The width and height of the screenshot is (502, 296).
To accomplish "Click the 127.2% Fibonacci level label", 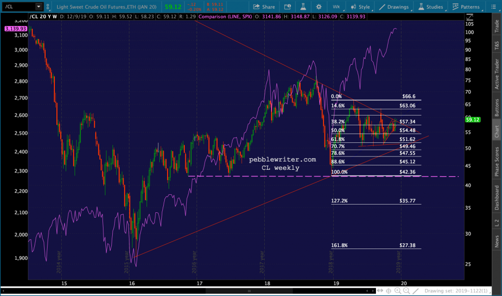I will pos(339,201).
